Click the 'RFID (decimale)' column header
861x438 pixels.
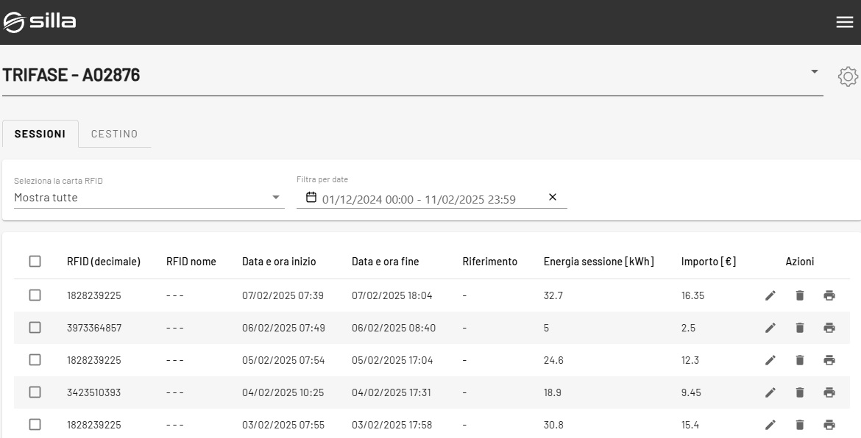click(104, 262)
